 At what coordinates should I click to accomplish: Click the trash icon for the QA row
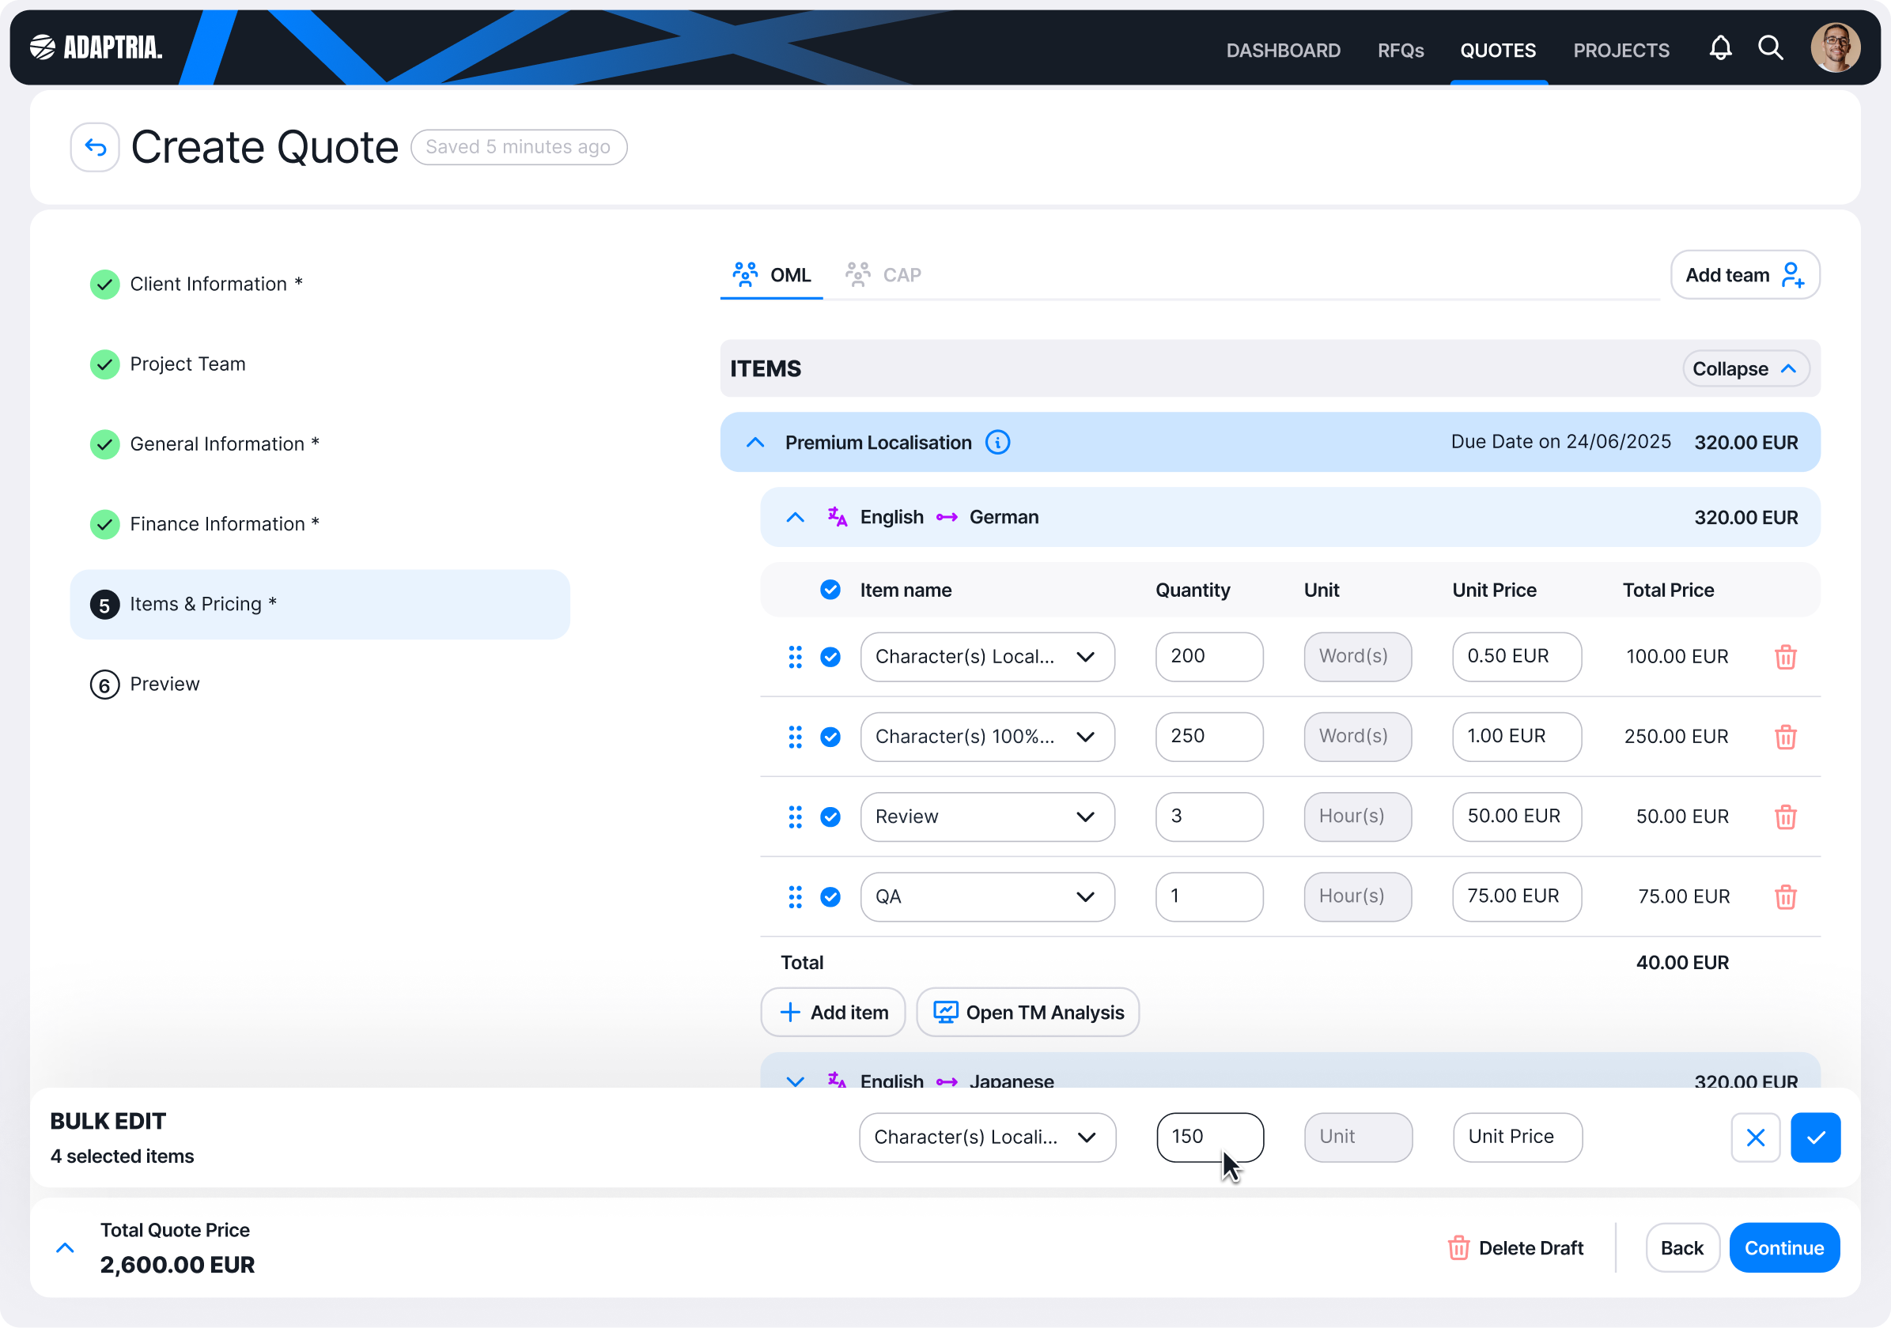tap(1785, 896)
